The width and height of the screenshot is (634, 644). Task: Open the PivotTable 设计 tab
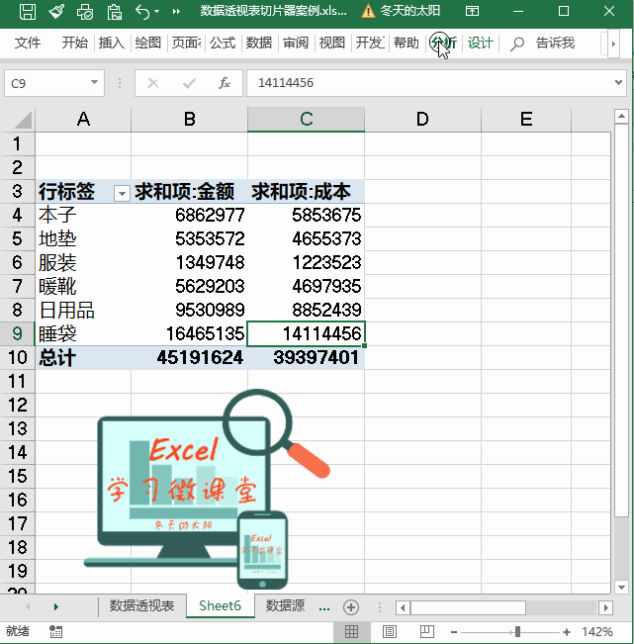coord(480,43)
